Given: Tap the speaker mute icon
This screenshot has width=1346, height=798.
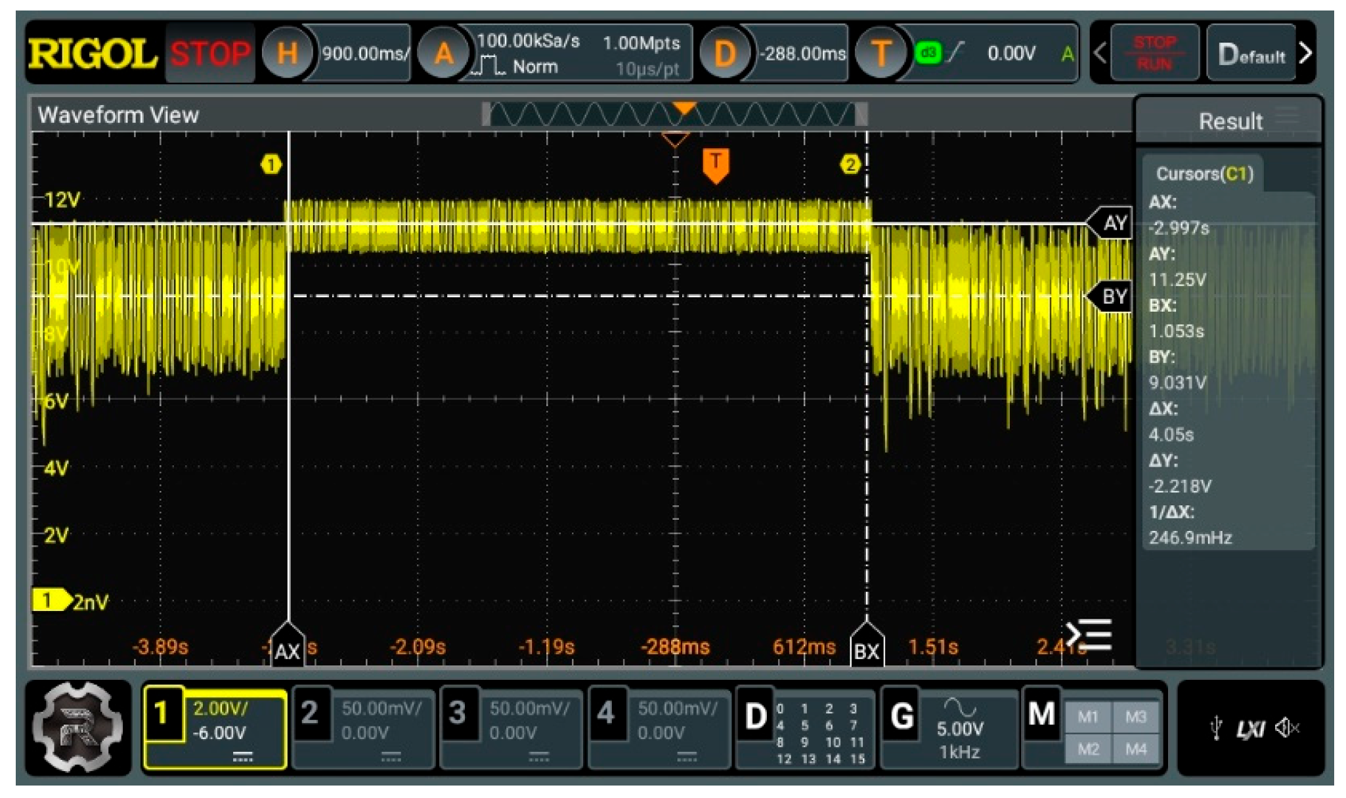Looking at the screenshot, I should [x=1287, y=728].
